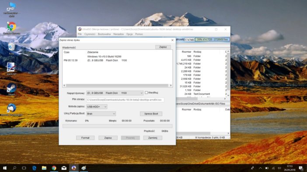The image size is (307, 172).
Task: Open Task View in the taskbar
Action: coord(24,168)
